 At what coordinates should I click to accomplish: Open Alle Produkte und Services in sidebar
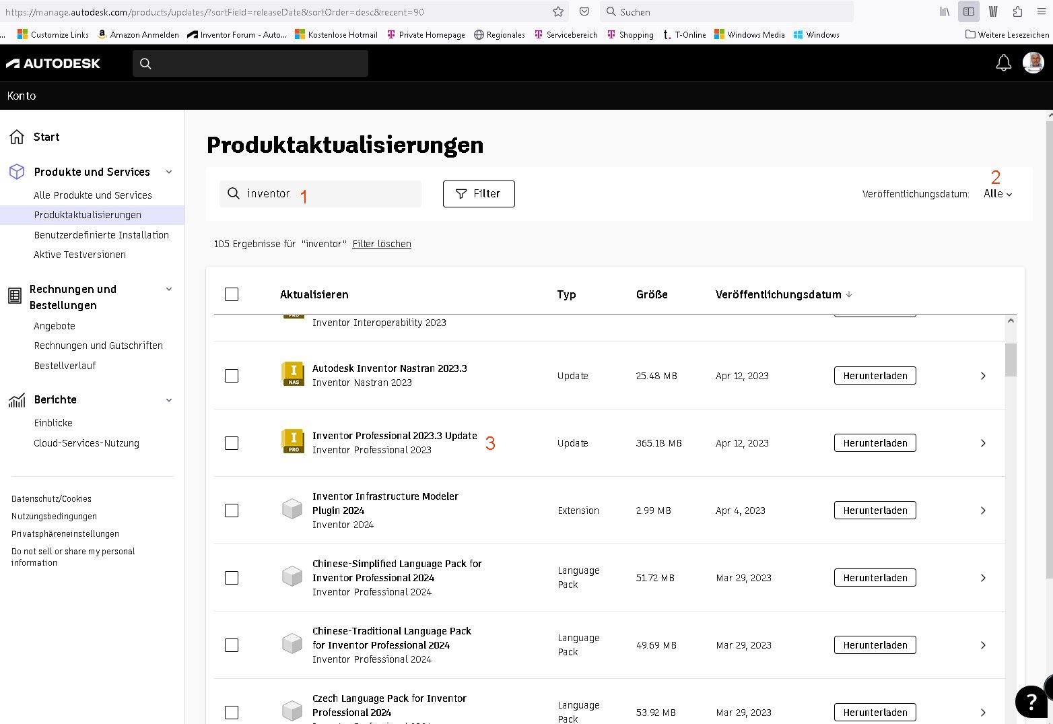coord(93,195)
